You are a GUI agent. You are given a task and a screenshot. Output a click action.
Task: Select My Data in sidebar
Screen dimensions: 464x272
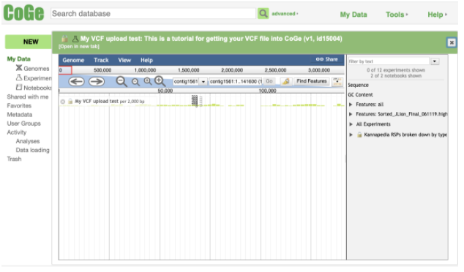pos(18,58)
